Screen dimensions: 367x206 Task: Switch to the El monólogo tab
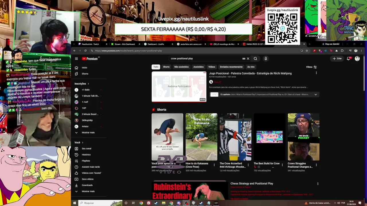click(224, 44)
